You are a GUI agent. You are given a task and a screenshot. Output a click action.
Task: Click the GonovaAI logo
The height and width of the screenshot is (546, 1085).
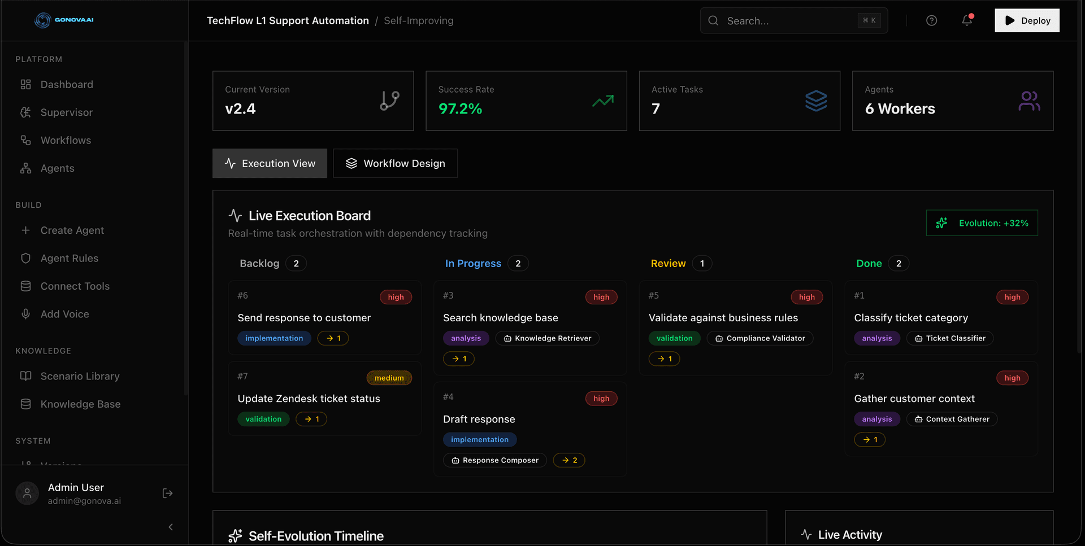(x=64, y=20)
